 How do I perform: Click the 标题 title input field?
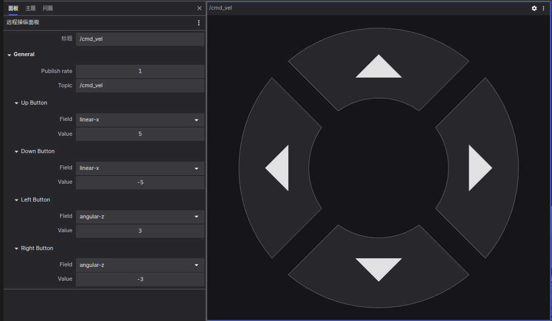coord(140,39)
